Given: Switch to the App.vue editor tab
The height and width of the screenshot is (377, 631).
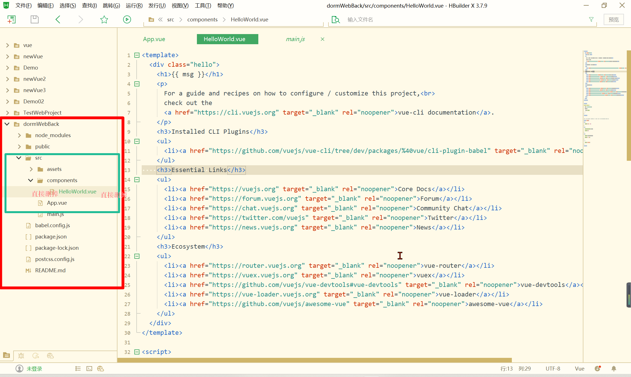Looking at the screenshot, I should pyautogui.click(x=154, y=39).
